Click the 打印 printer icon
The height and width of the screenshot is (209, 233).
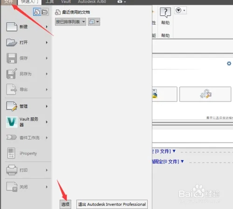[x=12, y=170]
